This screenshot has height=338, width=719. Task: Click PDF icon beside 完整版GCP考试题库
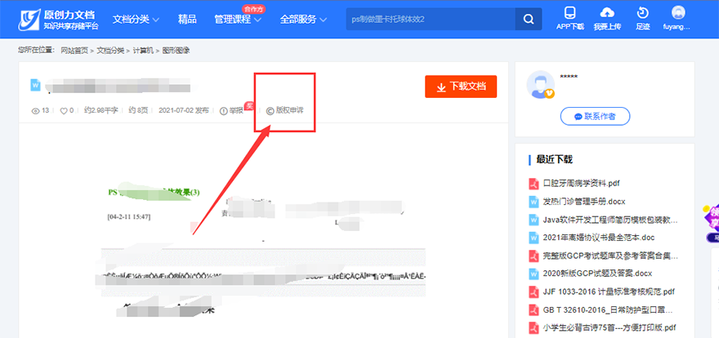pos(534,256)
